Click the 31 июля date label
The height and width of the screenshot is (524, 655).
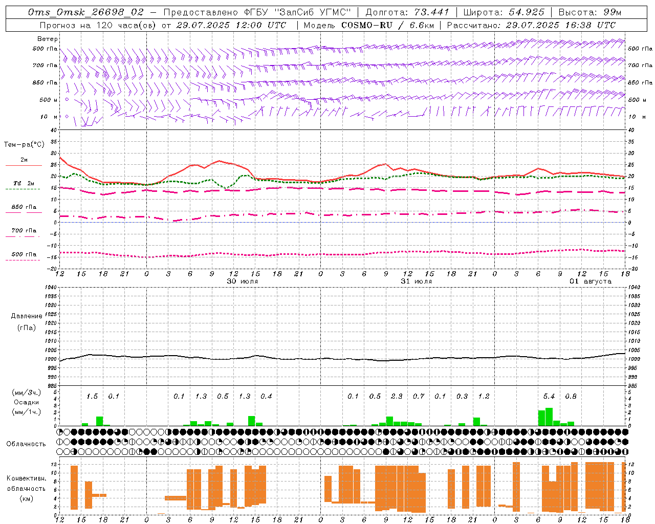pos(417,281)
